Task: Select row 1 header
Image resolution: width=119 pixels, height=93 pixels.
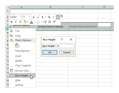Action: [x=8, y=11]
